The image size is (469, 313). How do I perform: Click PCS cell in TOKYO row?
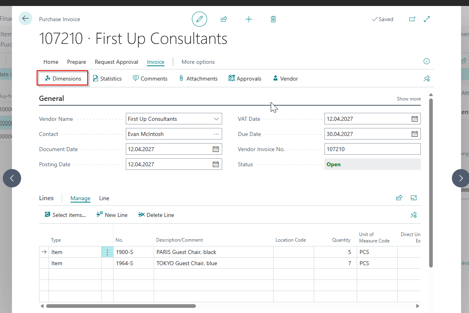click(377, 263)
